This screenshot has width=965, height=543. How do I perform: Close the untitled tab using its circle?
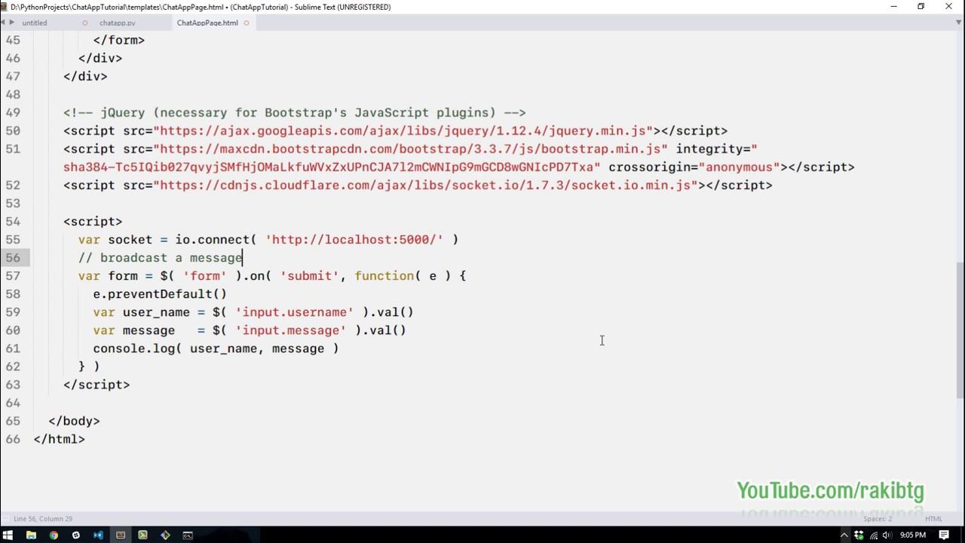tap(85, 23)
